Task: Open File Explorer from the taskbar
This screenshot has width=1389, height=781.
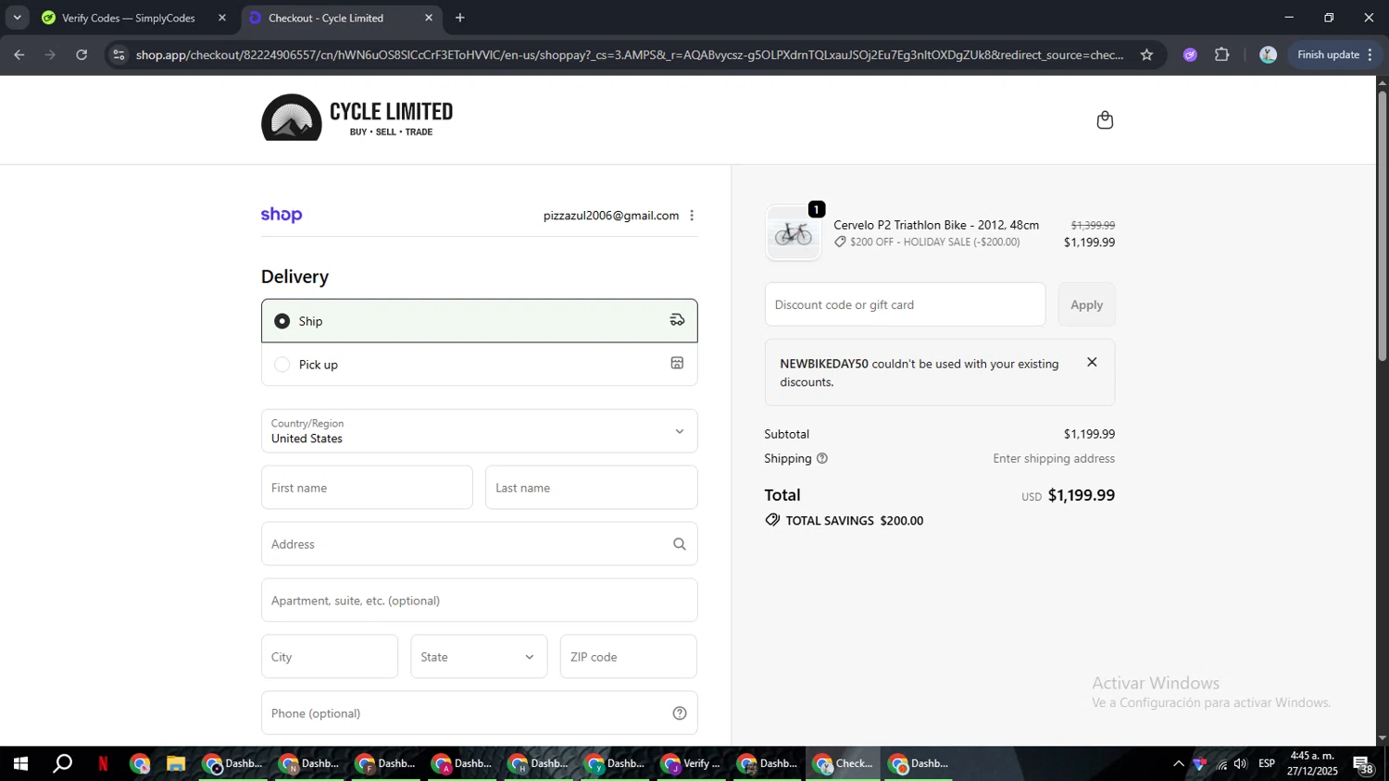Action: [x=175, y=763]
